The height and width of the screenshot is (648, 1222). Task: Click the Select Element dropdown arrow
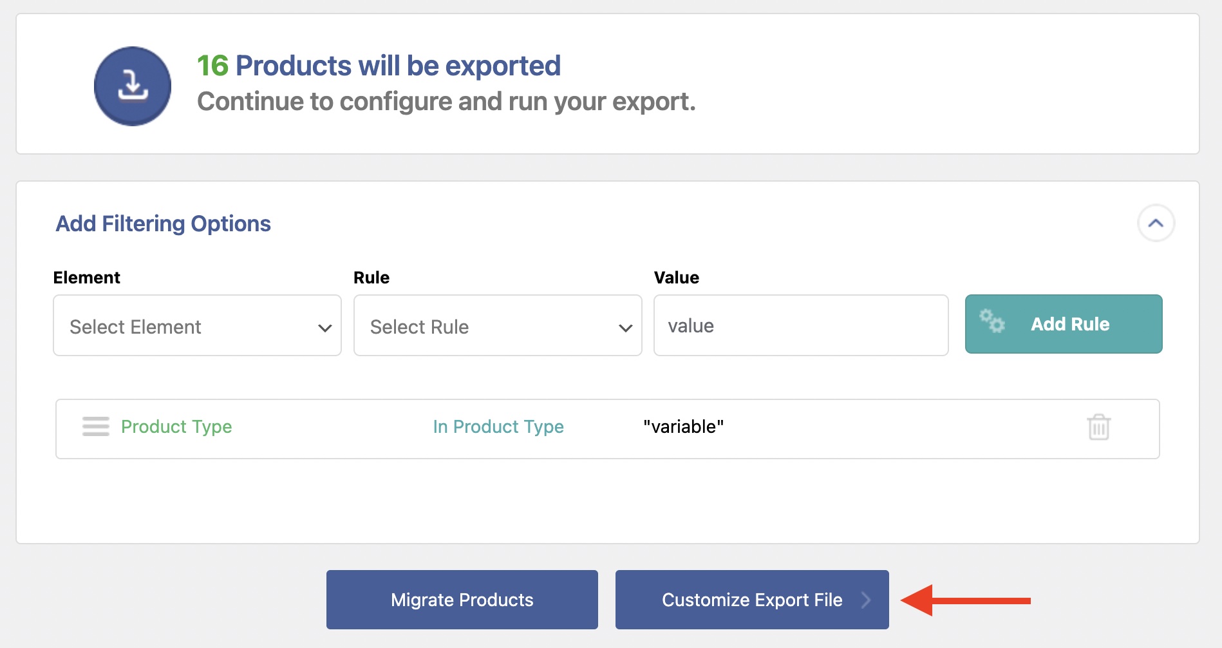click(x=324, y=328)
